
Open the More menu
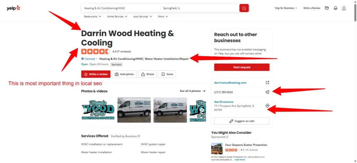click(162, 16)
